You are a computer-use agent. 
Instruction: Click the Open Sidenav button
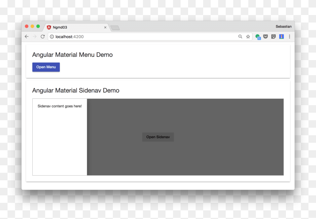[158, 137]
